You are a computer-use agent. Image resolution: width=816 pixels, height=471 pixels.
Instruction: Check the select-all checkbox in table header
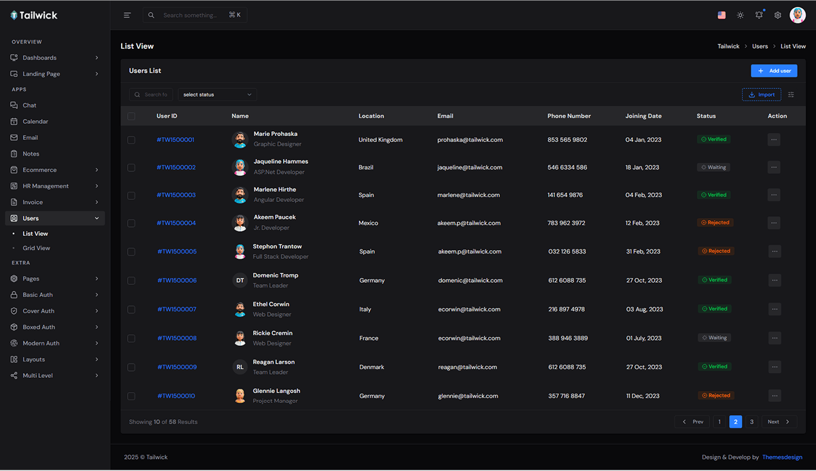tap(131, 116)
